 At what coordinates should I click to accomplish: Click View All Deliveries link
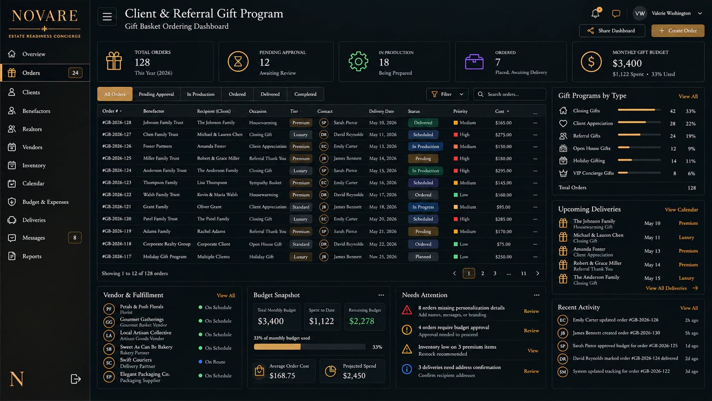(x=671, y=288)
